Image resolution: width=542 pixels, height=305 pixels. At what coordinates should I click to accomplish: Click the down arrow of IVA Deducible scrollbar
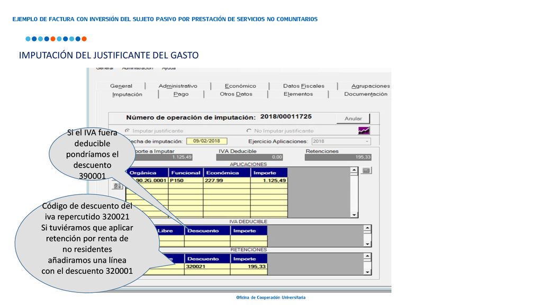(367, 244)
